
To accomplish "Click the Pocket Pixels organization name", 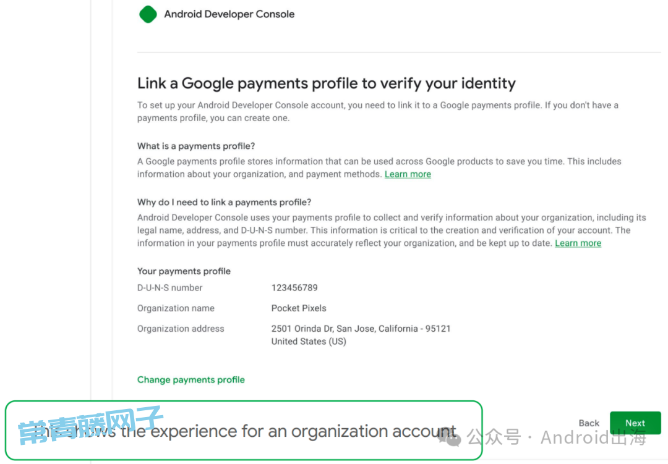I will pos(299,308).
